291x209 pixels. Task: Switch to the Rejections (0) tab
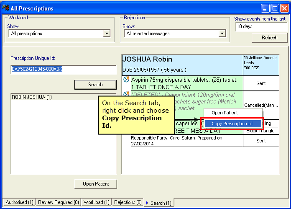(x=128, y=202)
